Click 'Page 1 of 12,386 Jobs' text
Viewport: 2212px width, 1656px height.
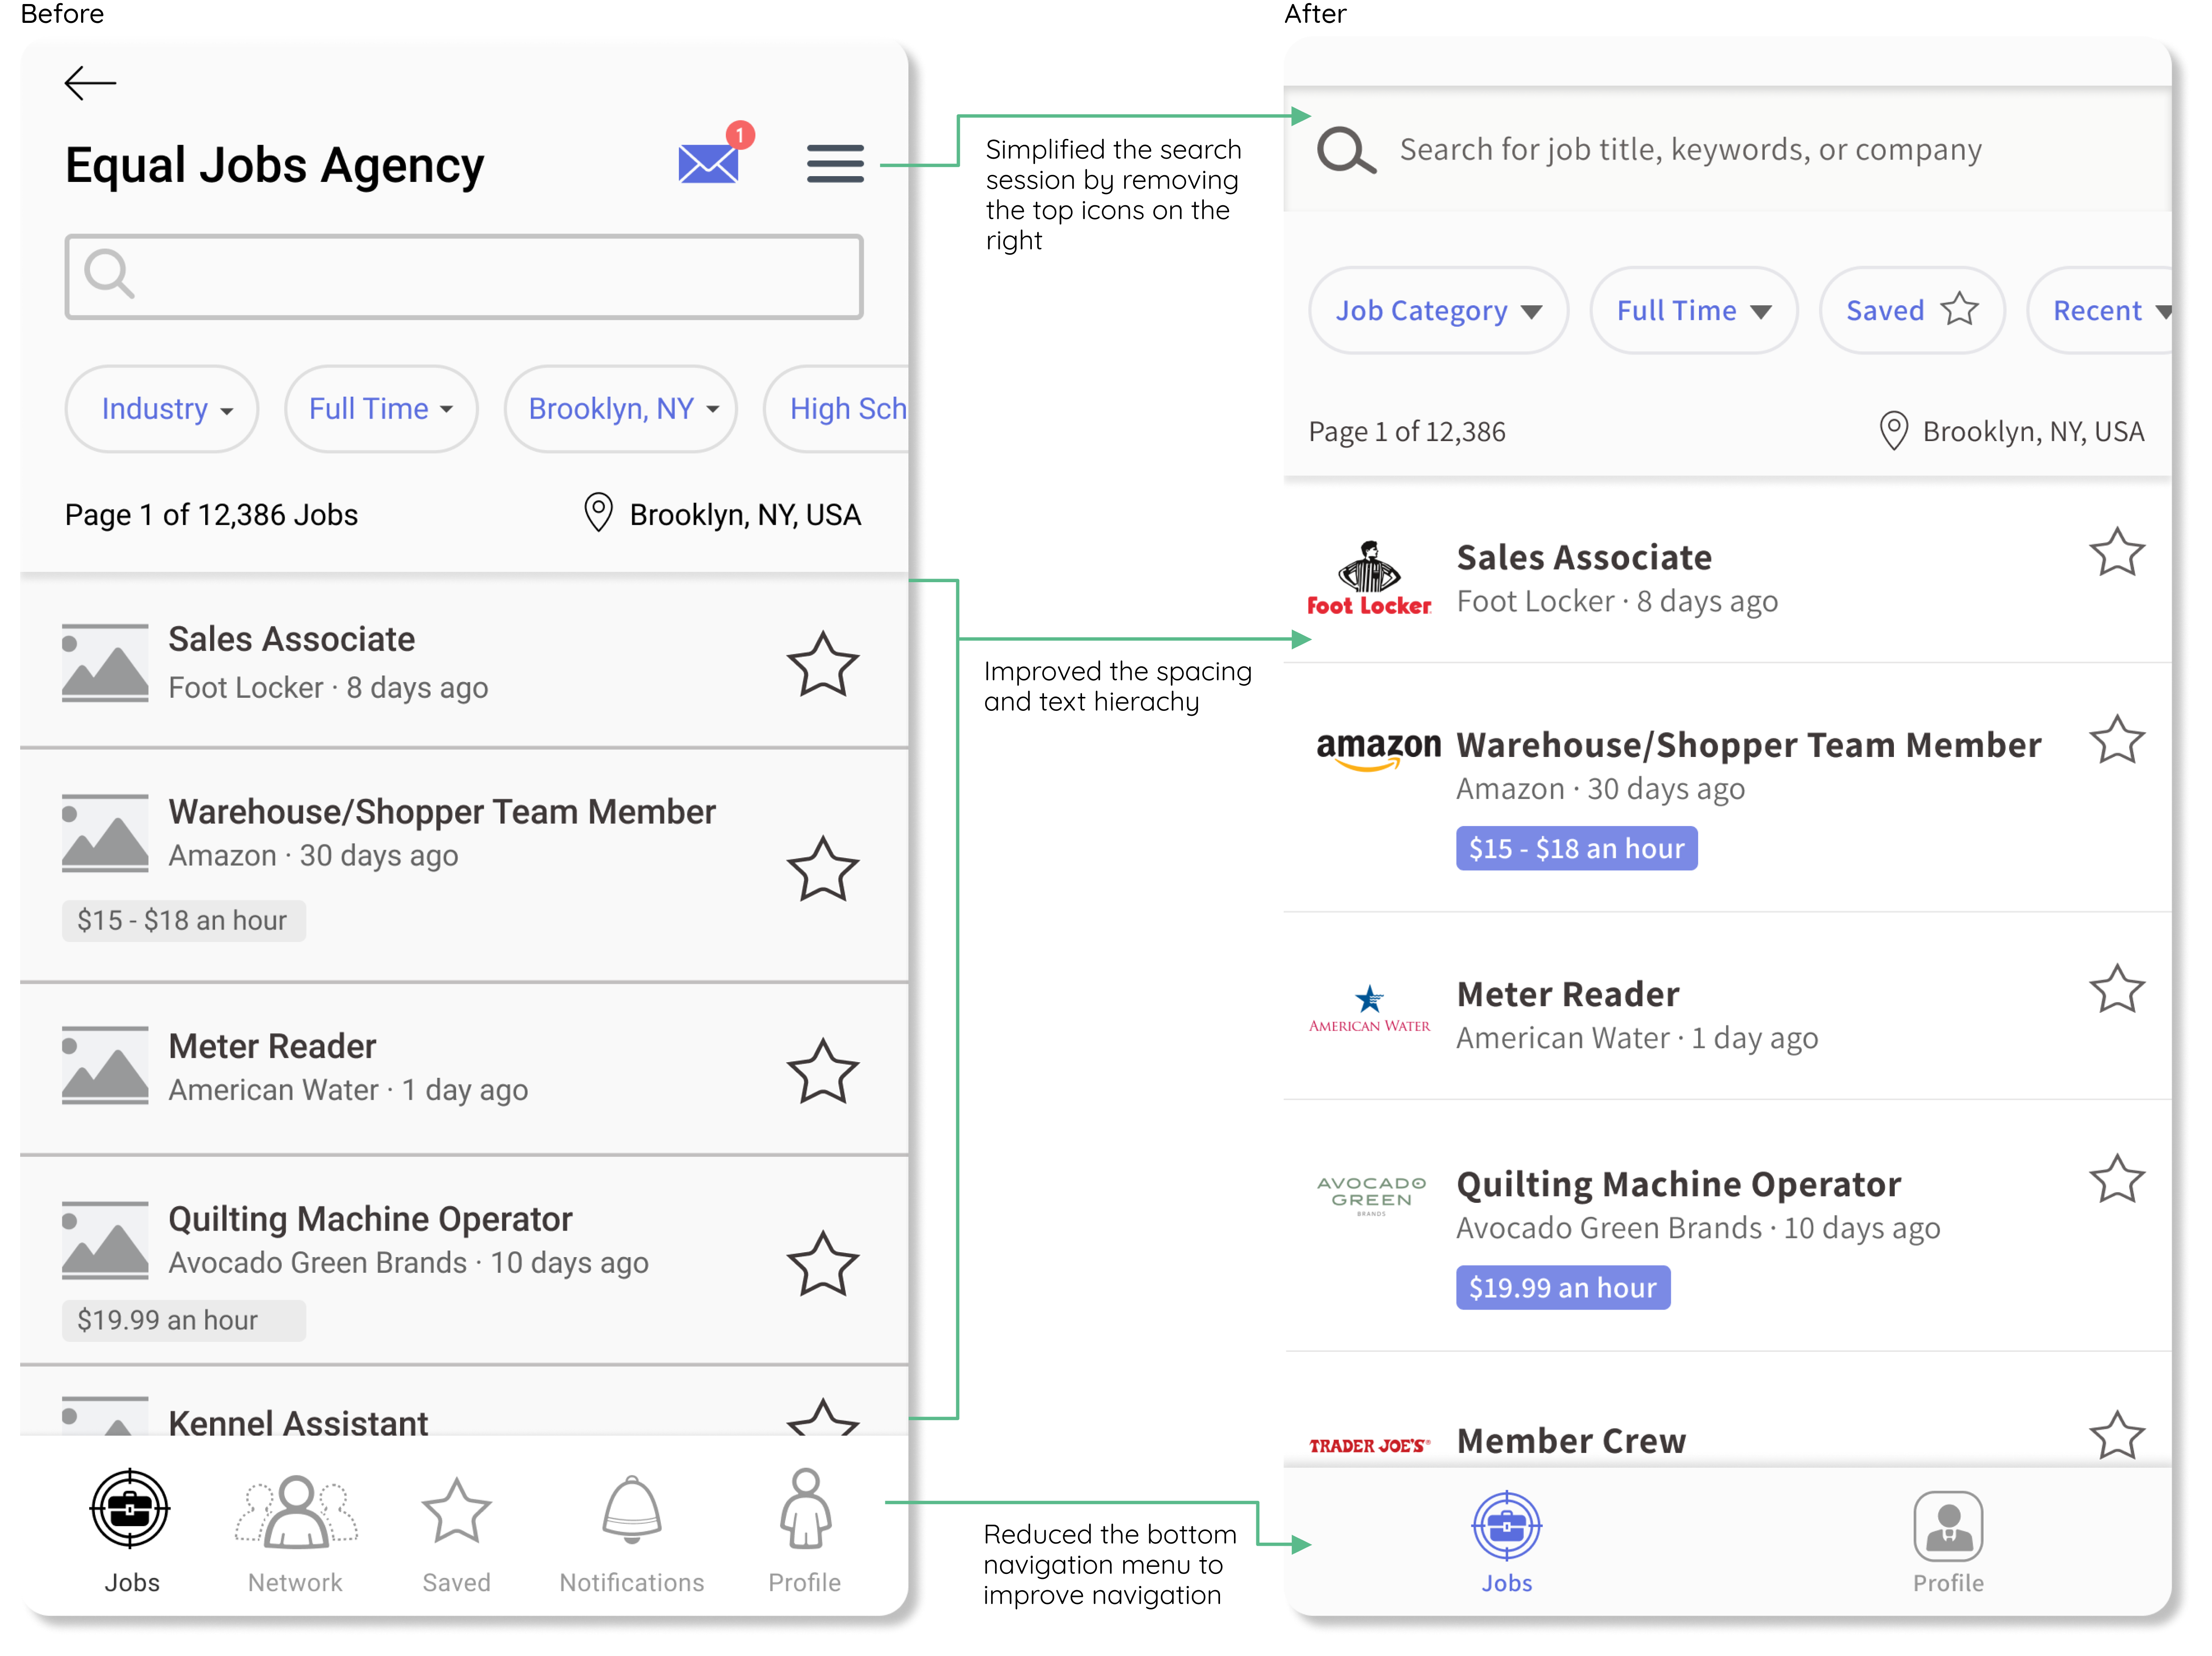[211, 514]
